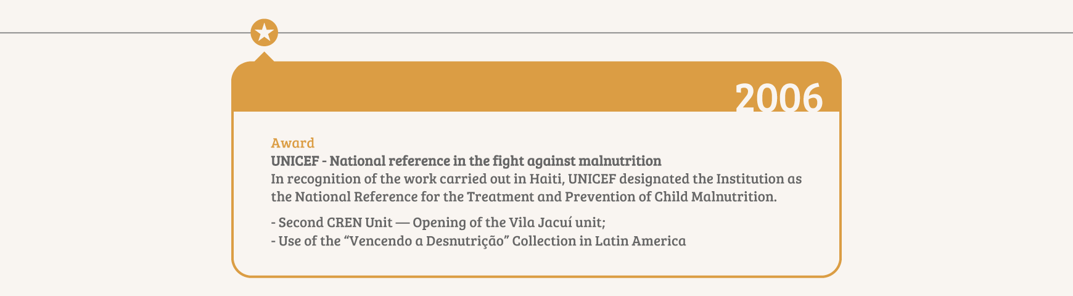Click the paragraph about work in Haiti

pyautogui.click(x=536, y=188)
